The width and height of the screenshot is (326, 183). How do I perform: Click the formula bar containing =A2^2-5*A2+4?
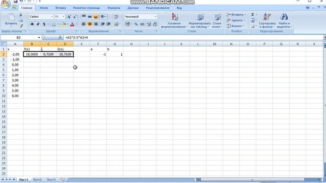[x=193, y=37]
